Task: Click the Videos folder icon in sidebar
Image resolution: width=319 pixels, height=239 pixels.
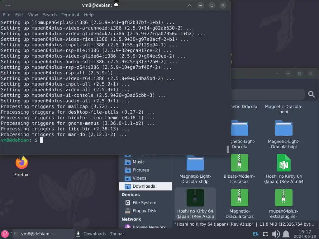Action: point(127,178)
